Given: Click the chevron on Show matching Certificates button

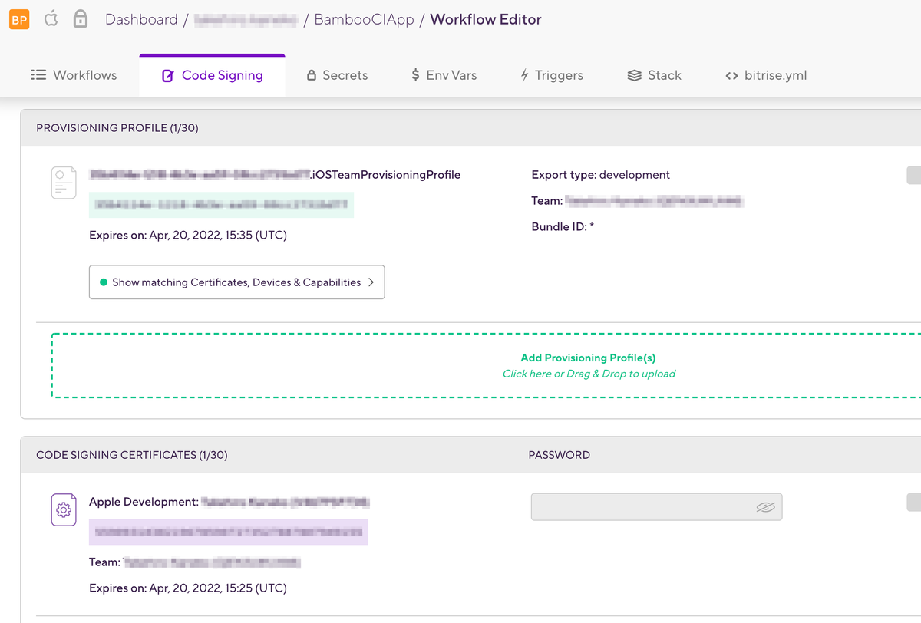Looking at the screenshot, I should point(371,282).
